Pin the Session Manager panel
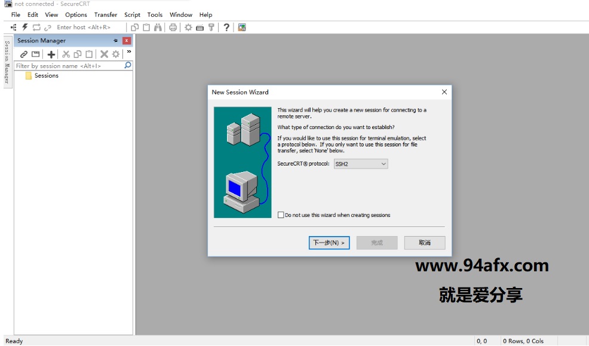 tap(115, 41)
